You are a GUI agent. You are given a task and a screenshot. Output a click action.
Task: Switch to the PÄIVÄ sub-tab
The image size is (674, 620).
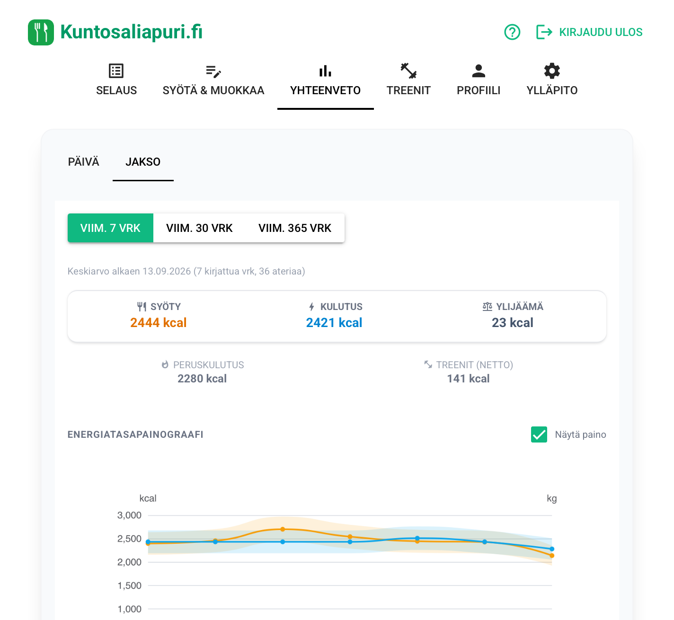[84, 162]
